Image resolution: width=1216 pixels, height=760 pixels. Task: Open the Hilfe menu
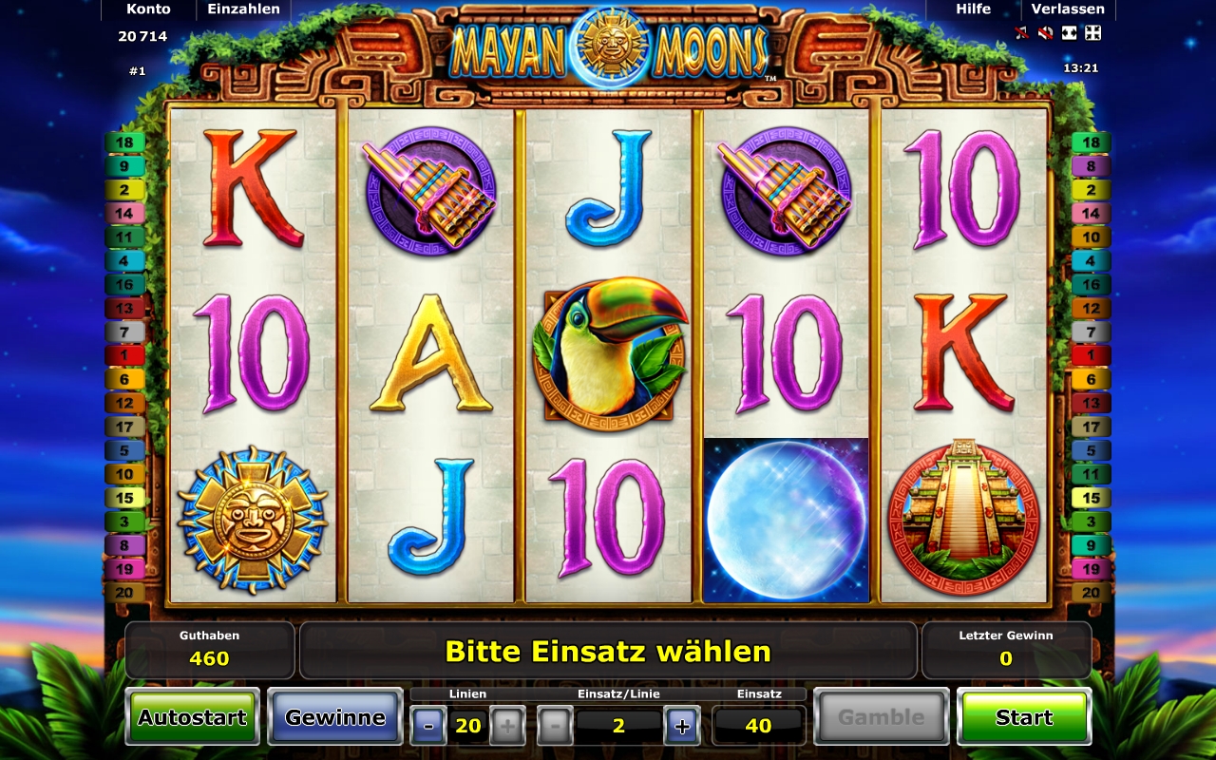[974, 9]
